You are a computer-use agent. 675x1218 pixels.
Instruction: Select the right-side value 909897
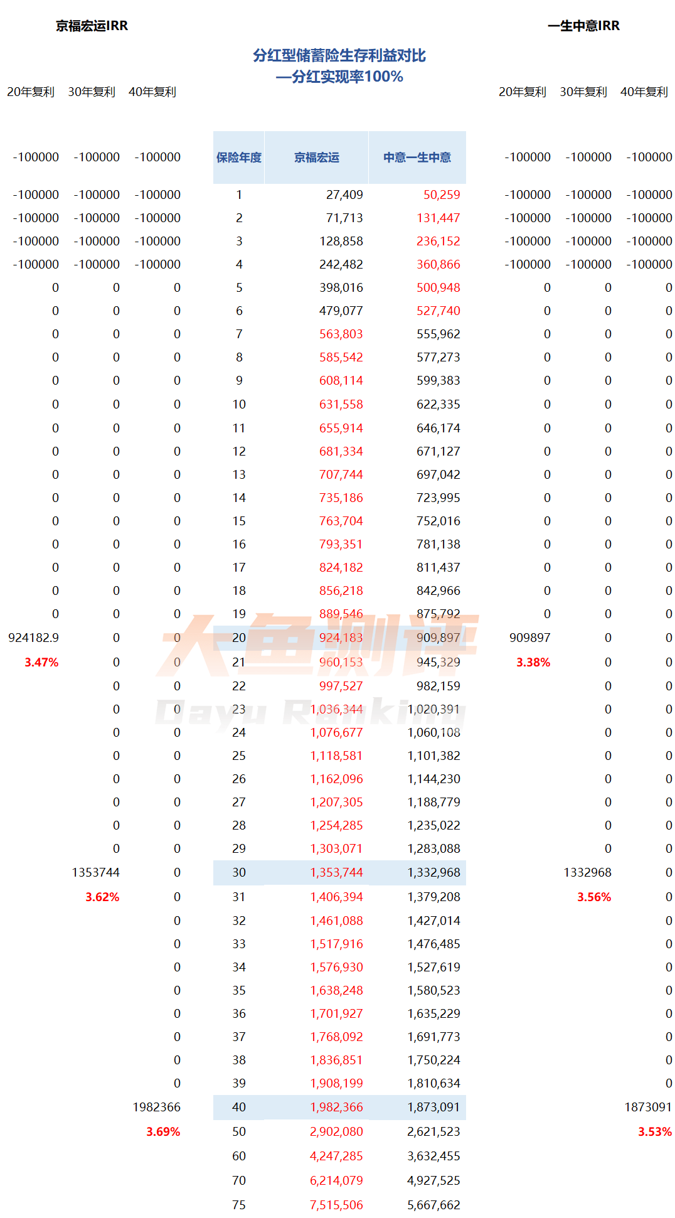click(x=530, y=638)
